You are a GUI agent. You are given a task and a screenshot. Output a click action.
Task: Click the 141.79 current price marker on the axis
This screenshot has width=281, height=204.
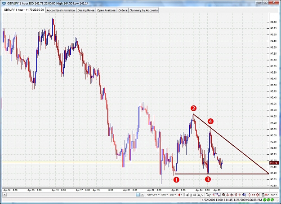tap(273, 163)
